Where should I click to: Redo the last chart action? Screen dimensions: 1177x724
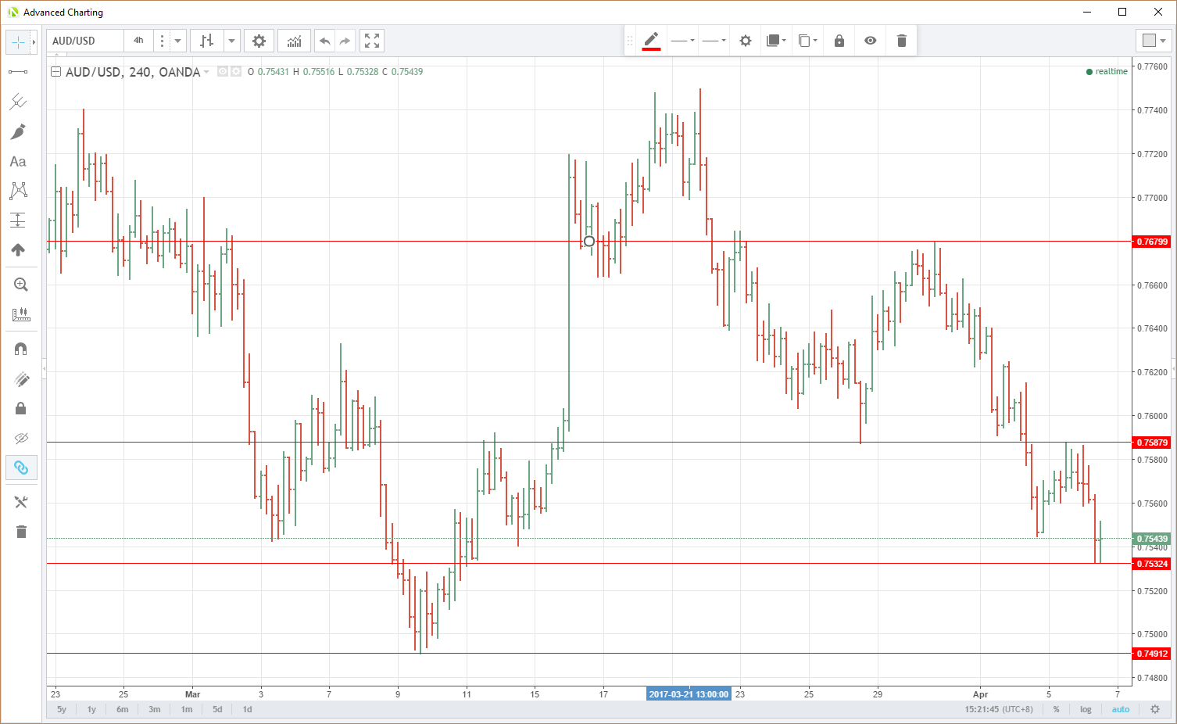point(345,41)
